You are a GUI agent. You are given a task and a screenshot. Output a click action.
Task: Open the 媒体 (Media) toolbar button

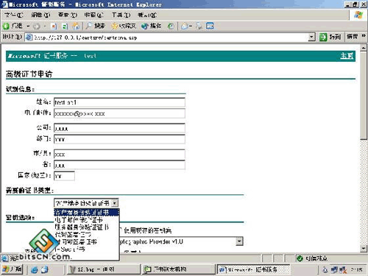(x=152, y=26)
